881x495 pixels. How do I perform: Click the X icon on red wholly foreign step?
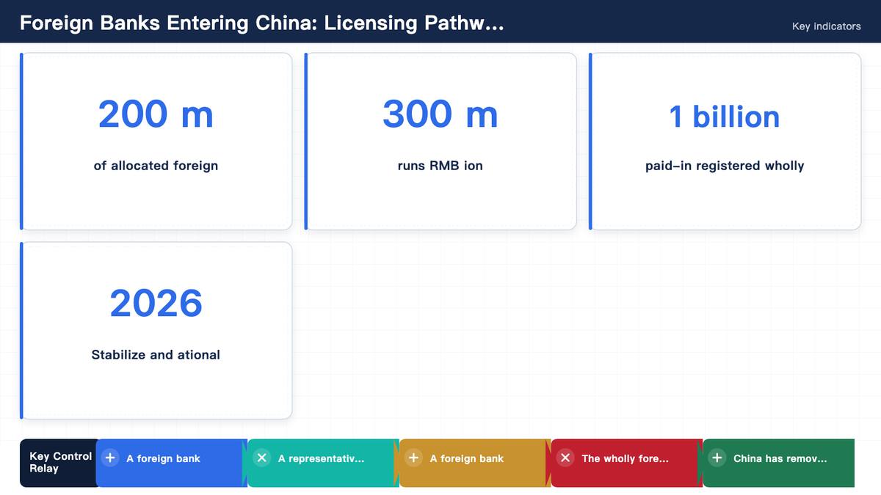(x=565, y=458)
